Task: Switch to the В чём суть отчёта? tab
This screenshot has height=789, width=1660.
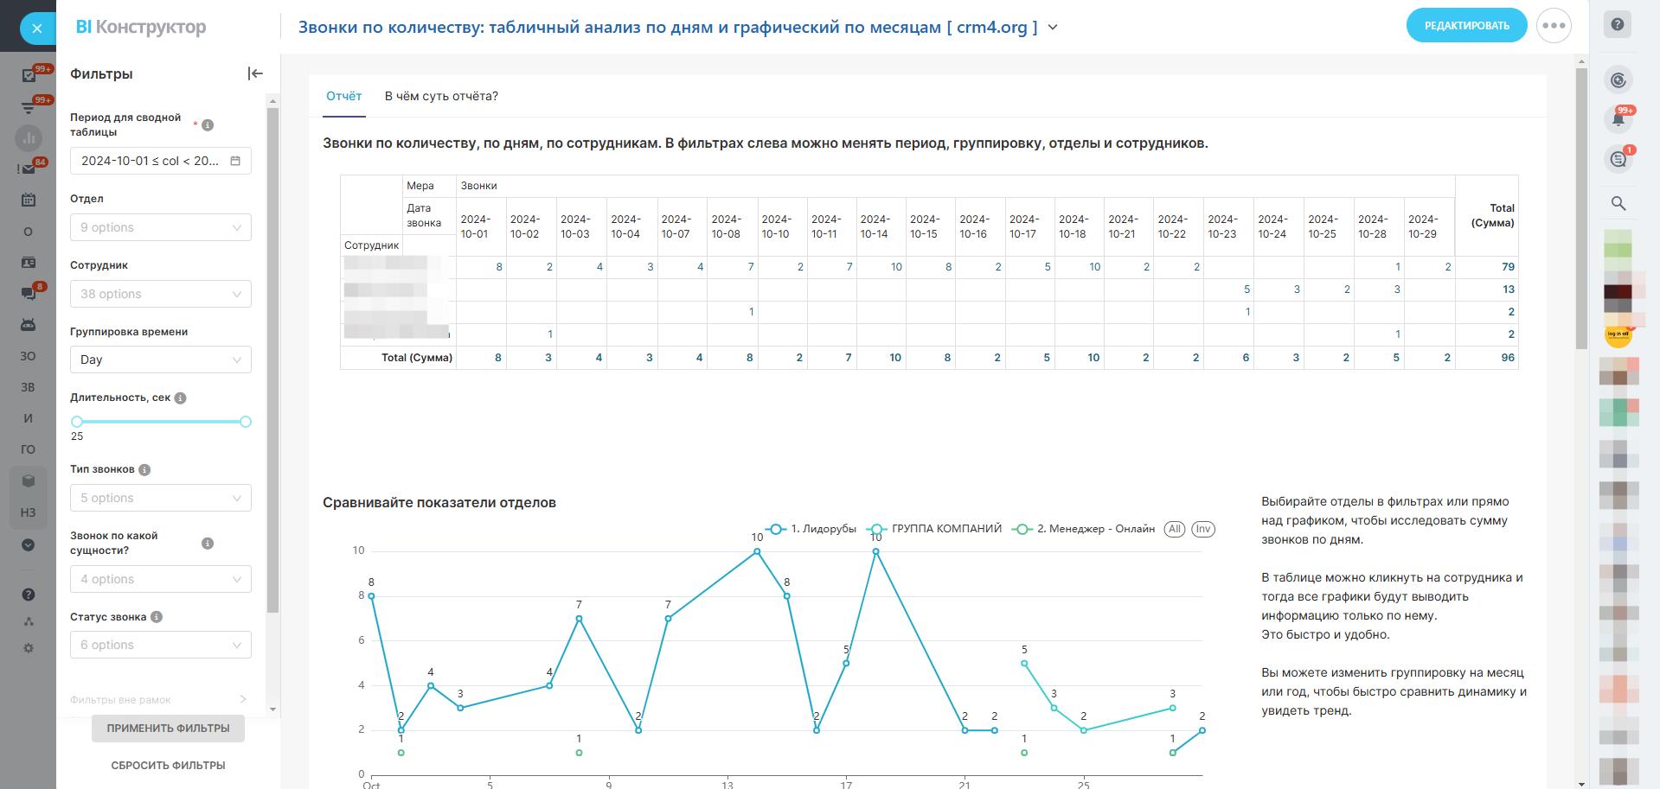Action: pos(441,96)
